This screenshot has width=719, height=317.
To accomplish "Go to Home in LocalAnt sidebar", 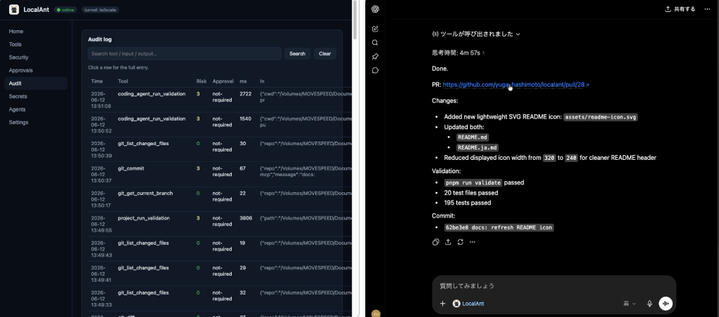I will pyautogui.click(x=36, y=31).
